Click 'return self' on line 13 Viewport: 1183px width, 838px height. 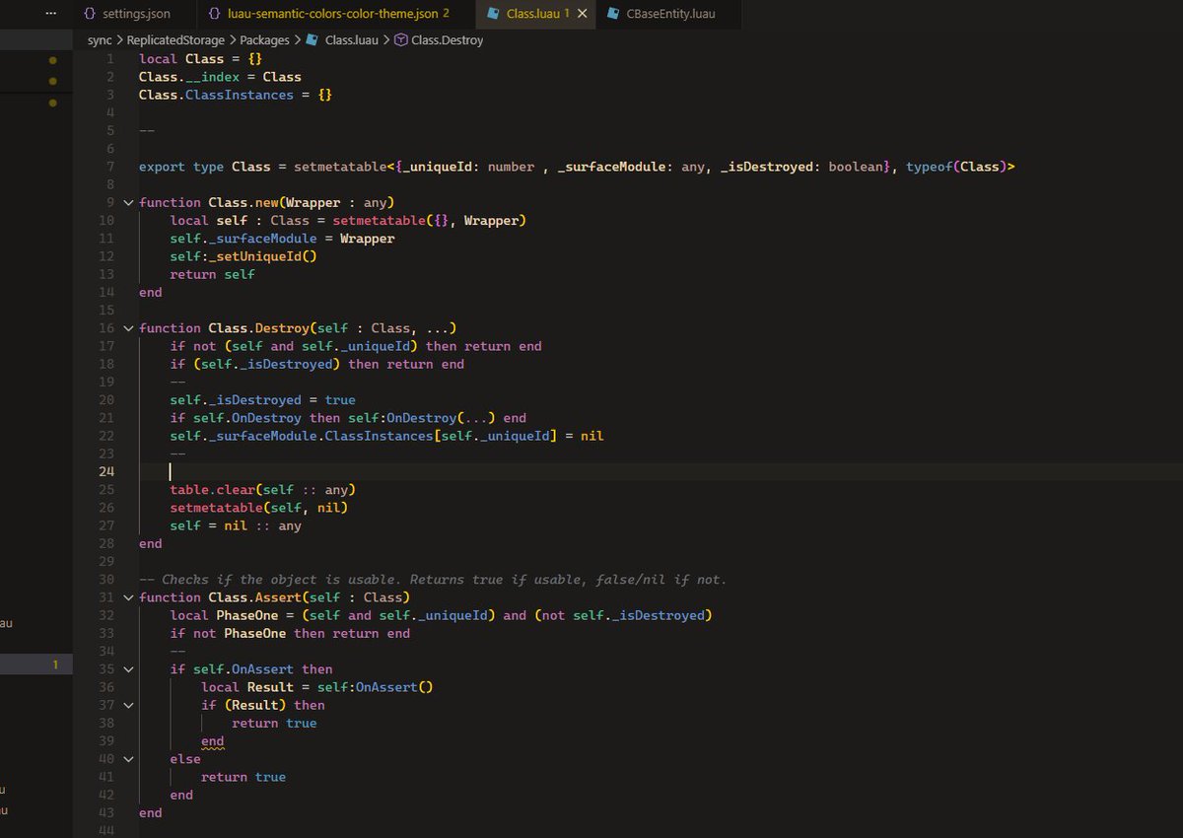[x=212, y=274]
